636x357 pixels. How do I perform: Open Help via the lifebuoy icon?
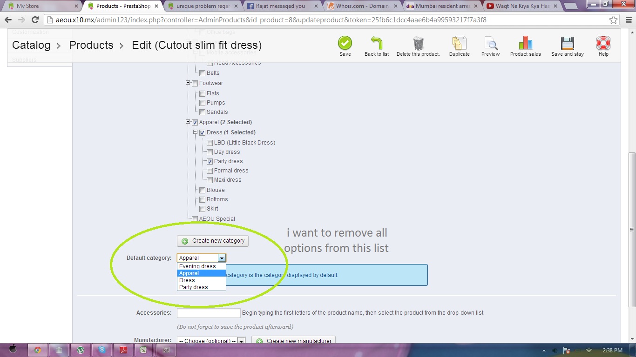603,43
